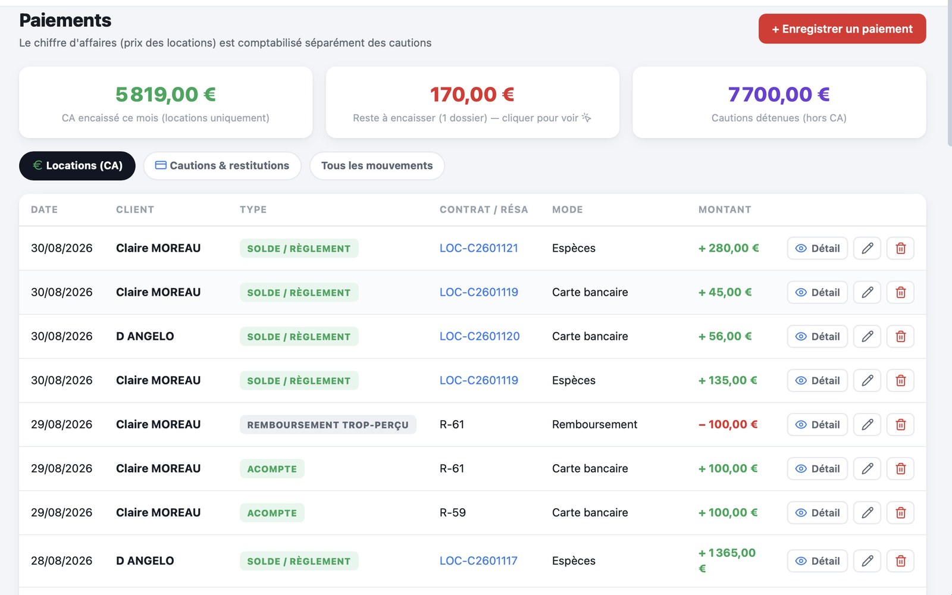
Task: Switch to Locations (CA) tab
Action: [x=77, y=165]
